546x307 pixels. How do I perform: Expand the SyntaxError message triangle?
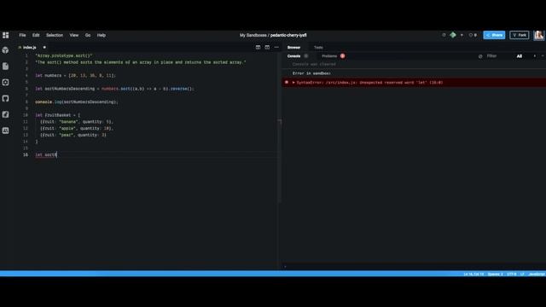[x=293, y=83]
